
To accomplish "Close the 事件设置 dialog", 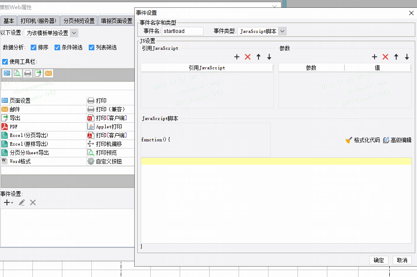I will pyautogui.click(x=411, y=13).
